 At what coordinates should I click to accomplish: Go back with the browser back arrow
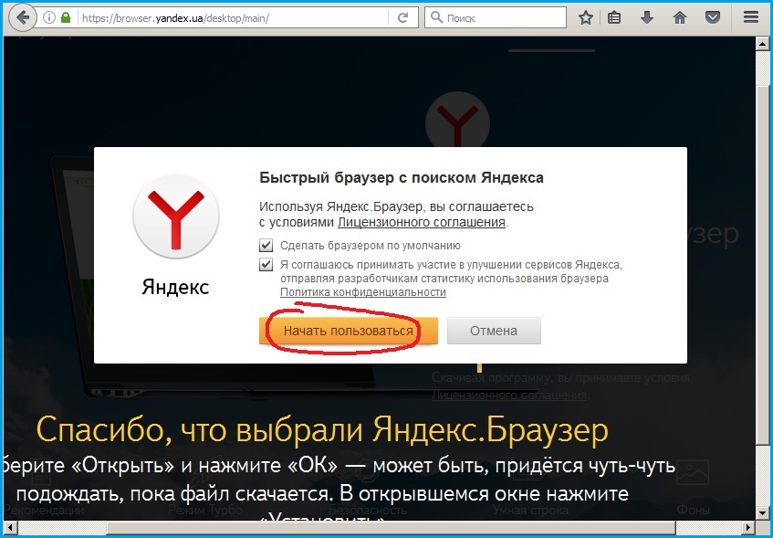click(23, 17)
